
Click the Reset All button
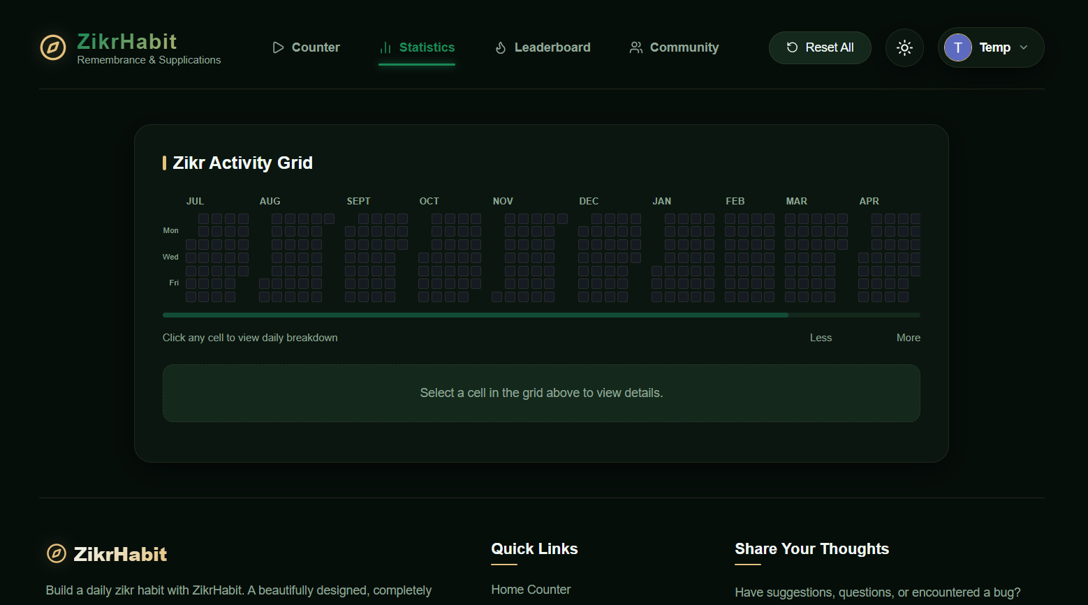pyautogui.click(x=820, y=47)
